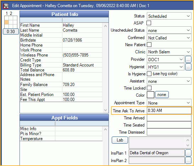Tick the Is Hygiene checkbox
194x166 pixels.
149,74
